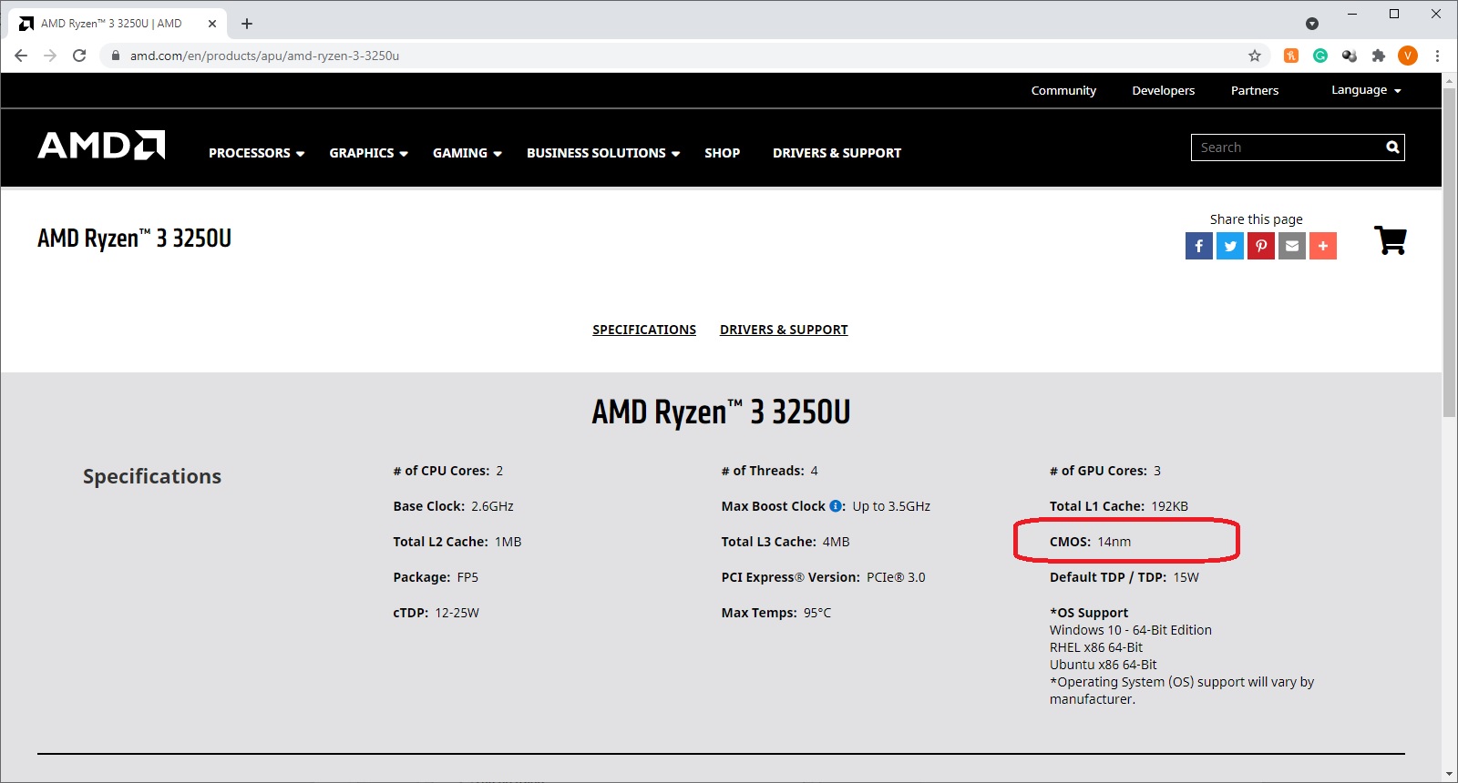Click the centered 'AMD Ryzen 3 3250U' heading

721,412
